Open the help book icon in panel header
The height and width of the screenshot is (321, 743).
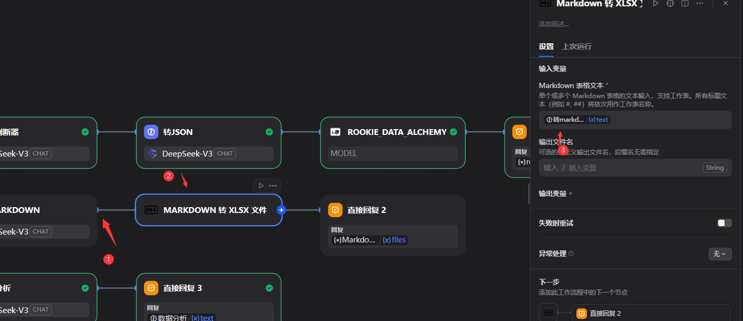point(684,3)
